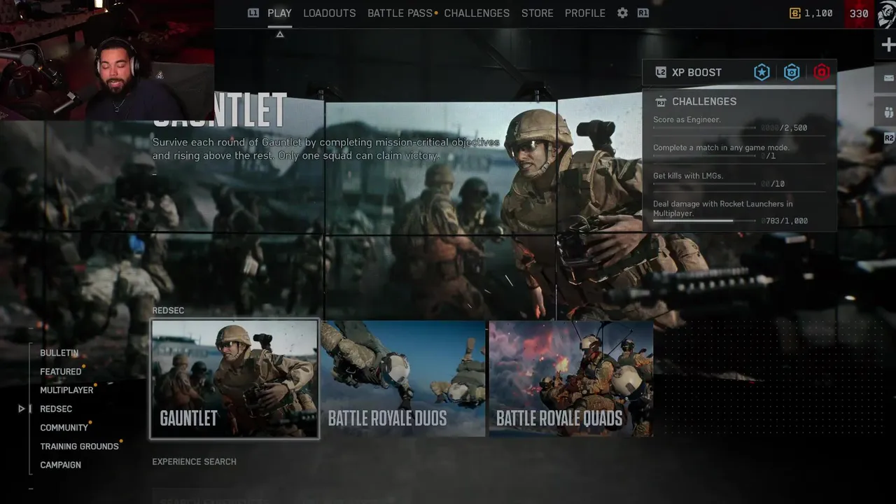Click the R2 trigger icon in the side strip
The width and height of the screenshot is (896, 504).
click(889, 139)
